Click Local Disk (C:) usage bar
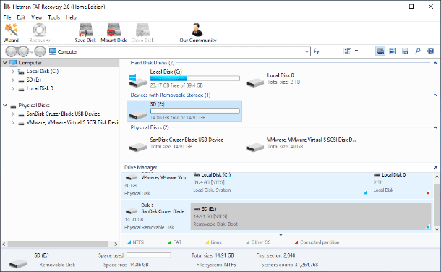The height and width of the screenshot is (272, 441). (195, 78)
